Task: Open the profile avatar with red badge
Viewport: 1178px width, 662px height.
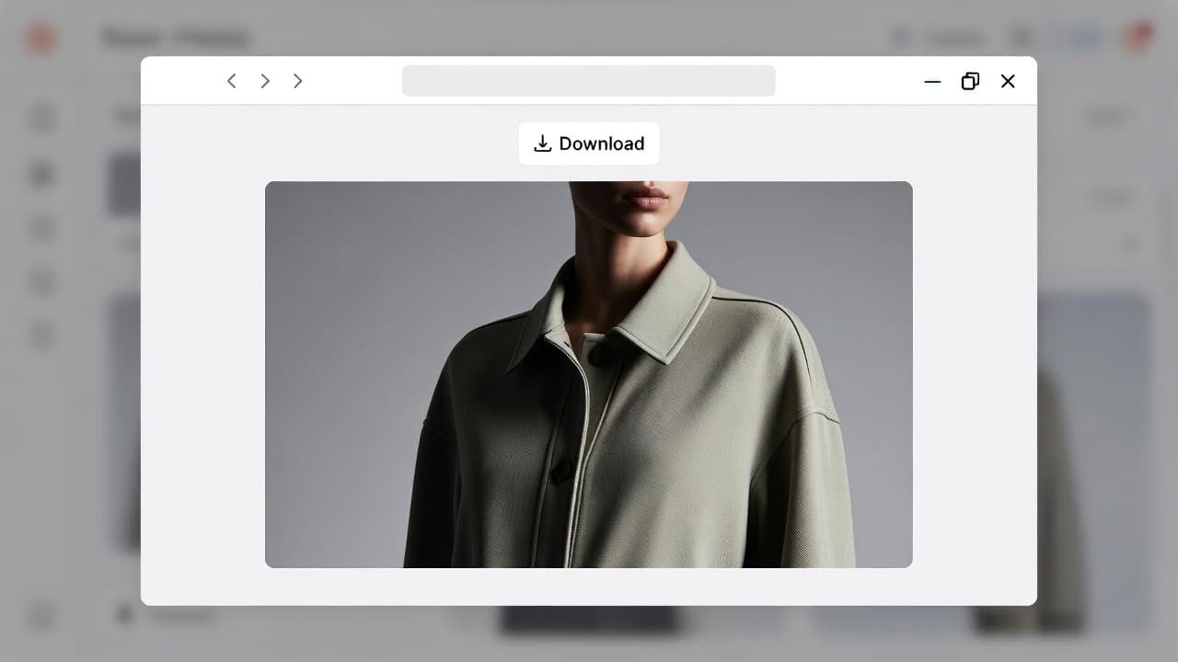Action: coord(1138,39)
